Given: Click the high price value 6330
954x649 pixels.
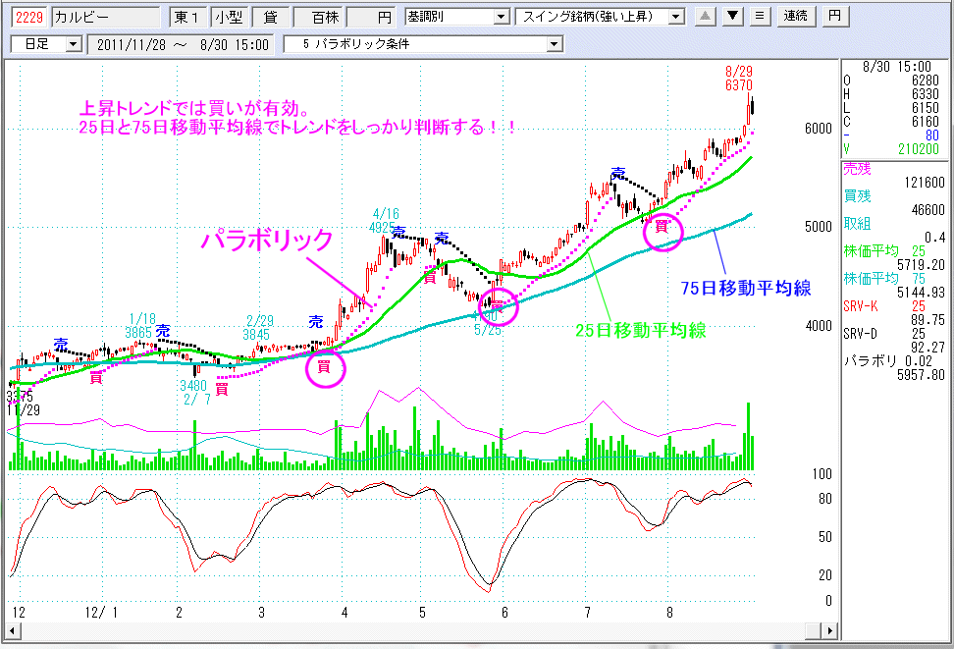Looking at the screenshot, I should click(x=925, y=94).
